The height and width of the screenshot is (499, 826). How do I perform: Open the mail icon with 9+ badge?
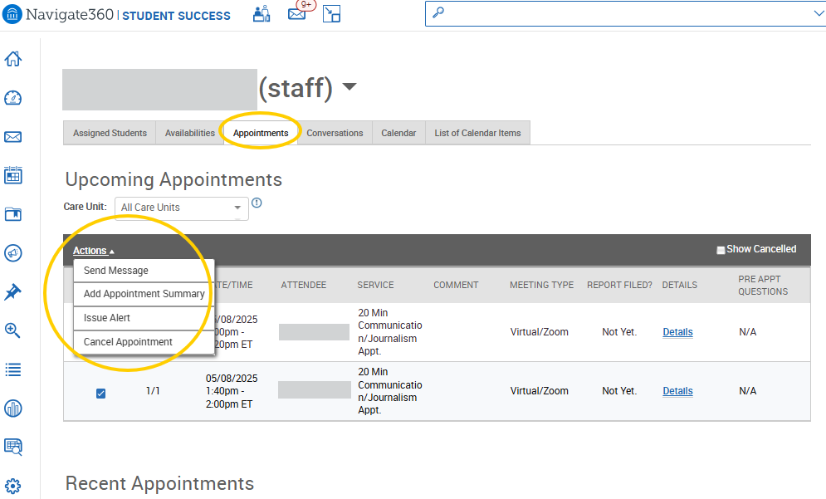(x=297, y=14)
